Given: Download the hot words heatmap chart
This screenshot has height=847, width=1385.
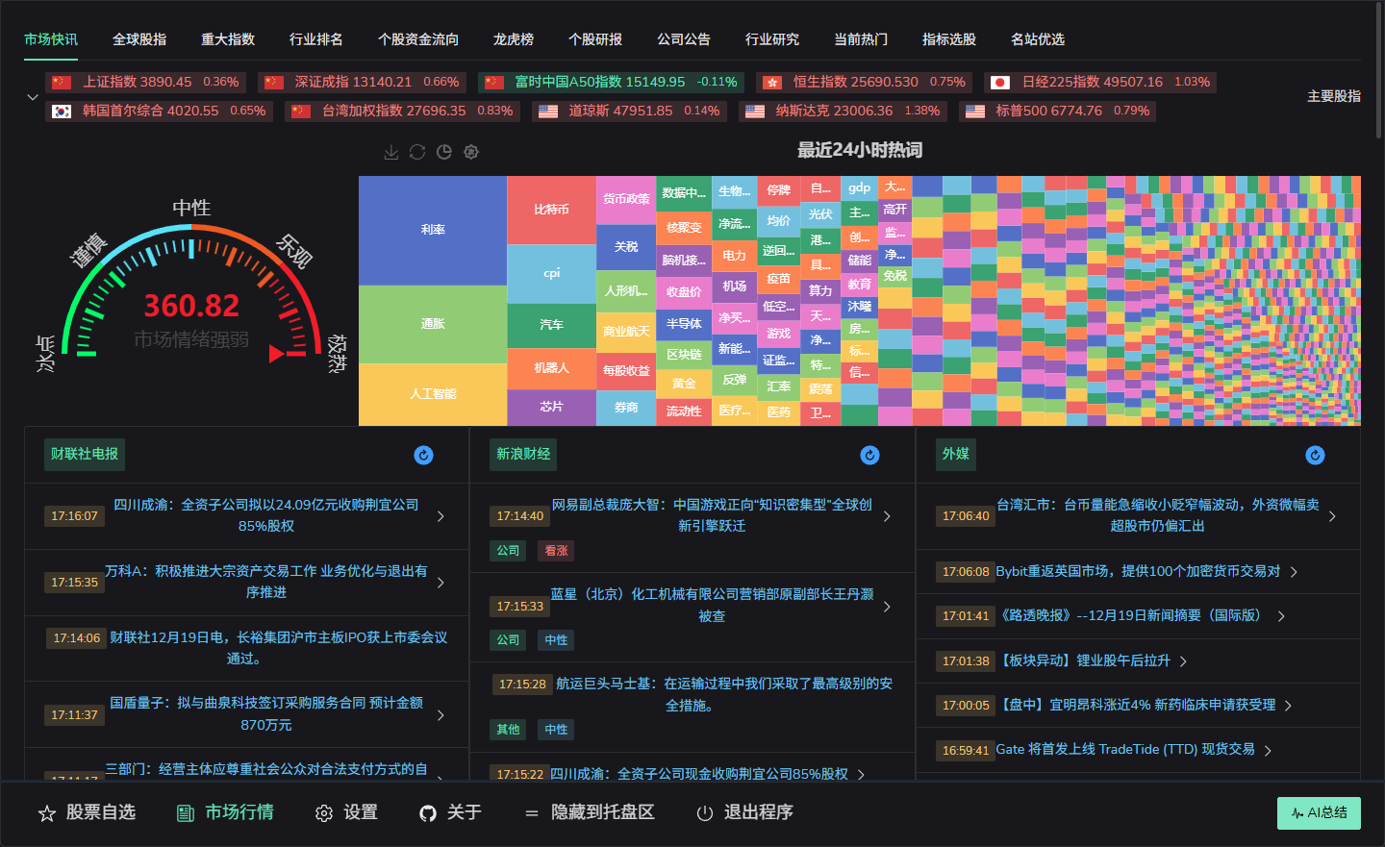Looking at the screenshot, I should coord(391,152).
